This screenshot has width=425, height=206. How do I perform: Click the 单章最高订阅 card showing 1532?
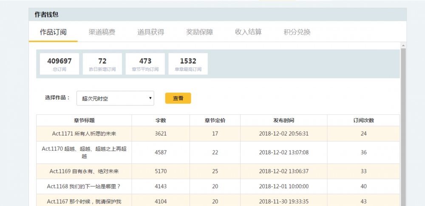pos(188,64)
